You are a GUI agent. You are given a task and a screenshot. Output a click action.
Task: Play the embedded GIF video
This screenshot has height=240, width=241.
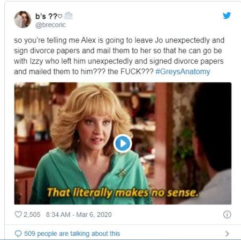point(123,143)
